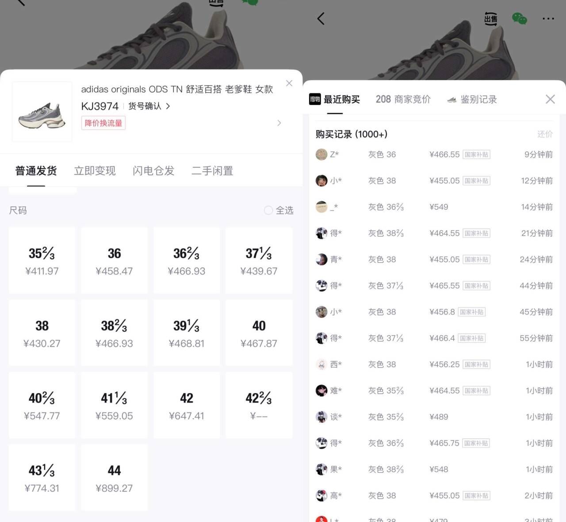The width and height of the screenshot is (566, 522).
Task: Select size 38 priced ¥430.27
Action: [x=42, y=333]
